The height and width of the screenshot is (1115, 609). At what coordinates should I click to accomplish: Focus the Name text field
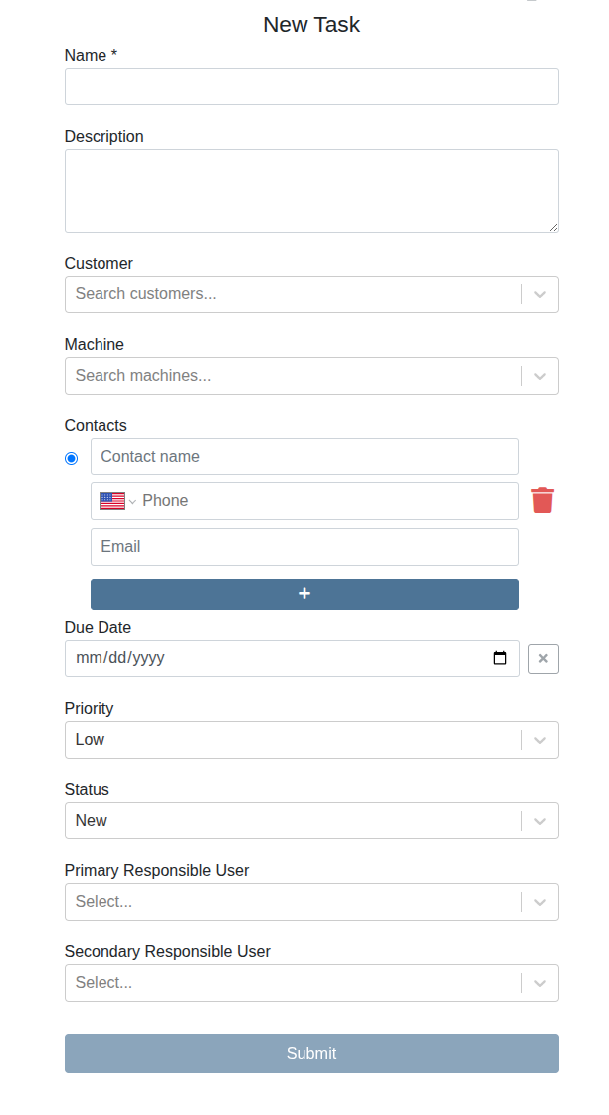[311, 87]
